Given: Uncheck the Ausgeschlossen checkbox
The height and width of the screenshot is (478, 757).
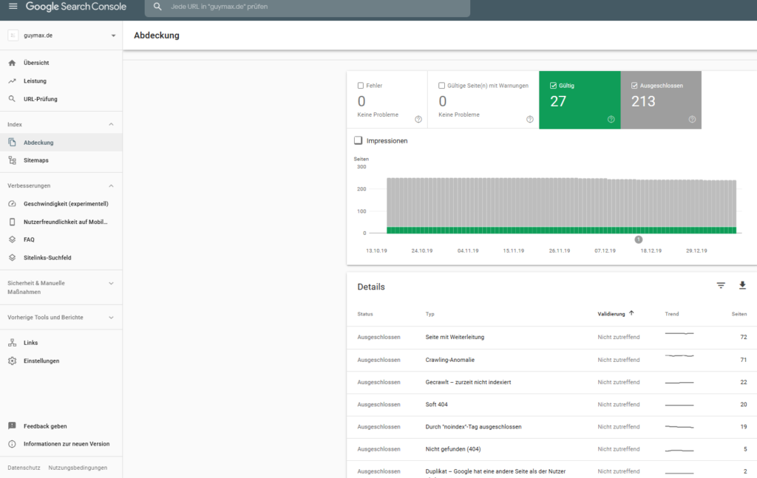Looking at the screenshot, I should 634,86.
